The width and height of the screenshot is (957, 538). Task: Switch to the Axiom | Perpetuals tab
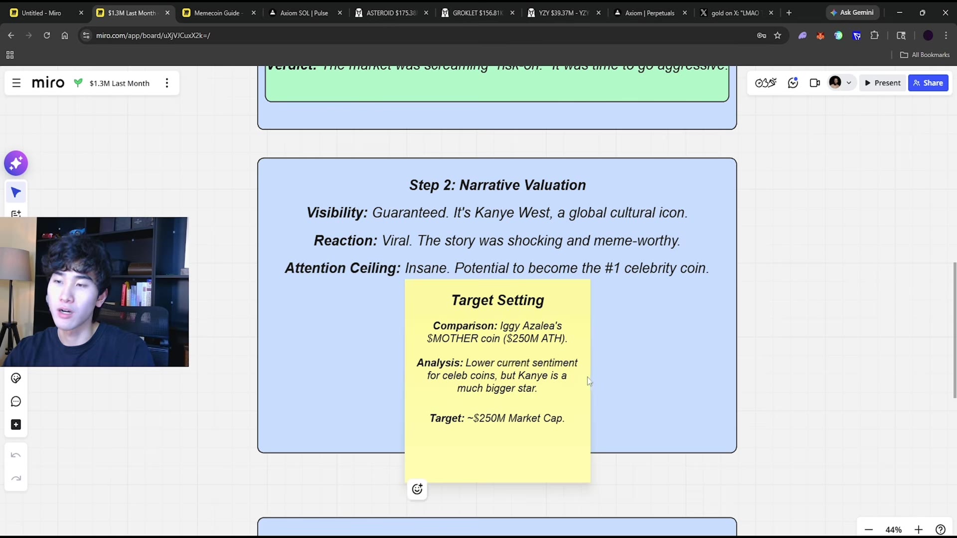(x=649, y=13)
